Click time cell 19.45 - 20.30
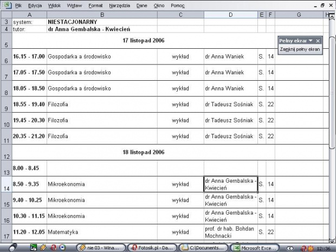The image size is (336, 252). point(29,120)
